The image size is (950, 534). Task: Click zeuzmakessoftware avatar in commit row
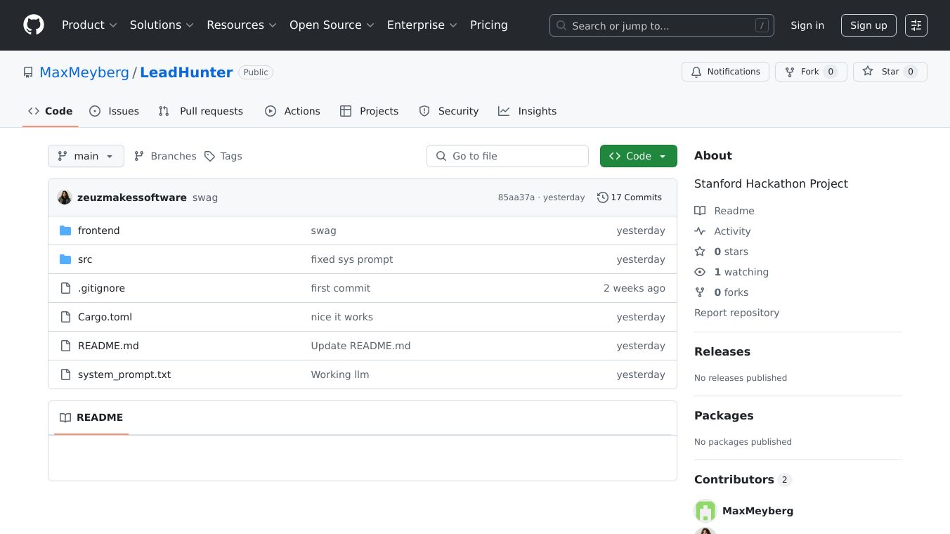tap(65, 197)
